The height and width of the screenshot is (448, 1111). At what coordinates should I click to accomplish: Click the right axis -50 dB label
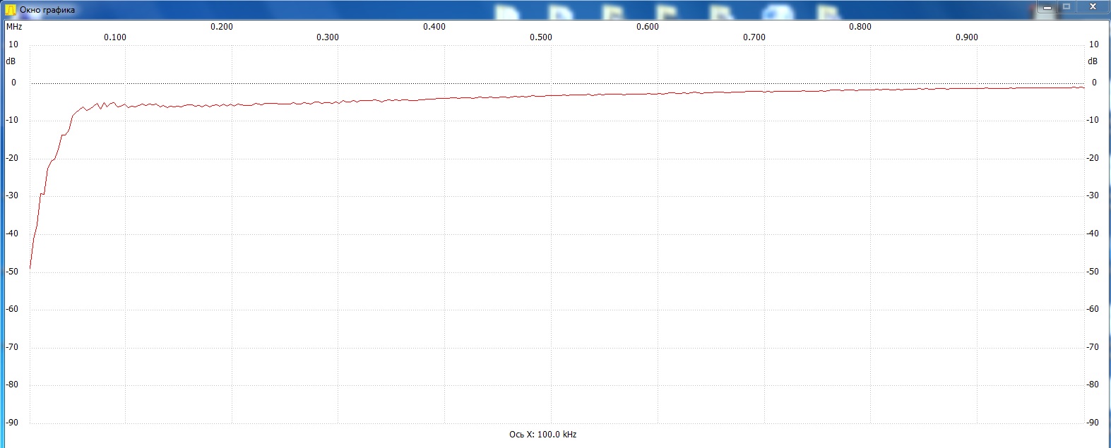[x=1093, y=272]
